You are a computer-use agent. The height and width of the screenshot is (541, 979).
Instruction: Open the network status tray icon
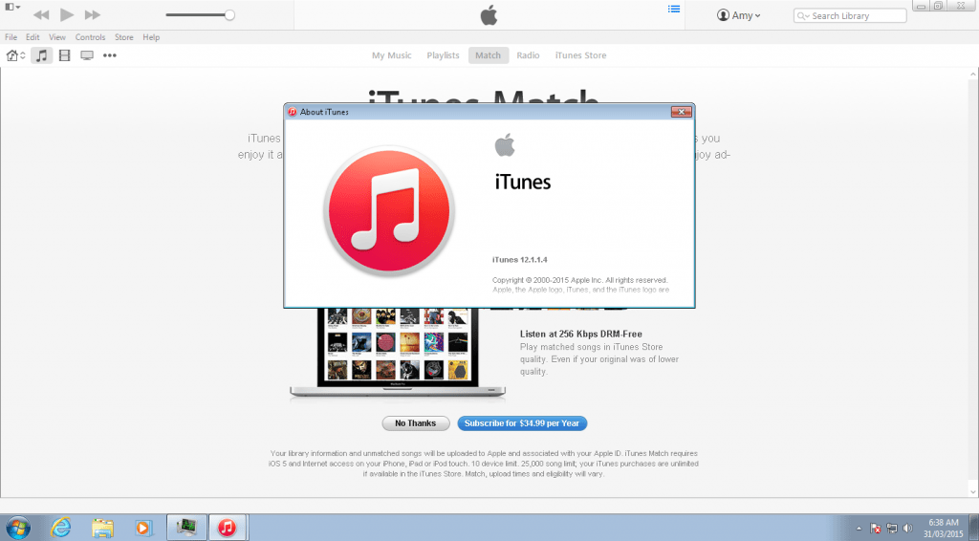tap(892, 529)
